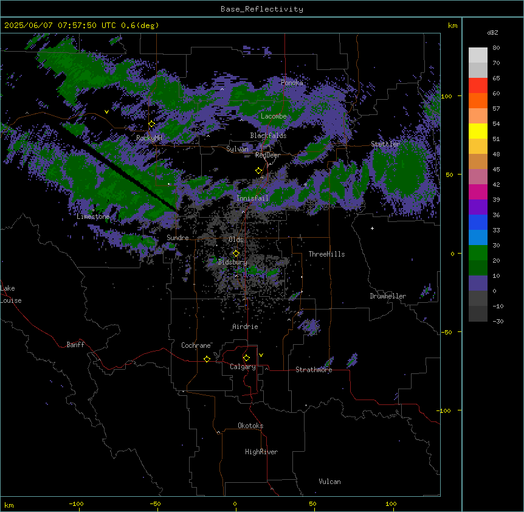Click the Didsbury town label
Screen dimensions: 524x512
(x=233, y=262)
